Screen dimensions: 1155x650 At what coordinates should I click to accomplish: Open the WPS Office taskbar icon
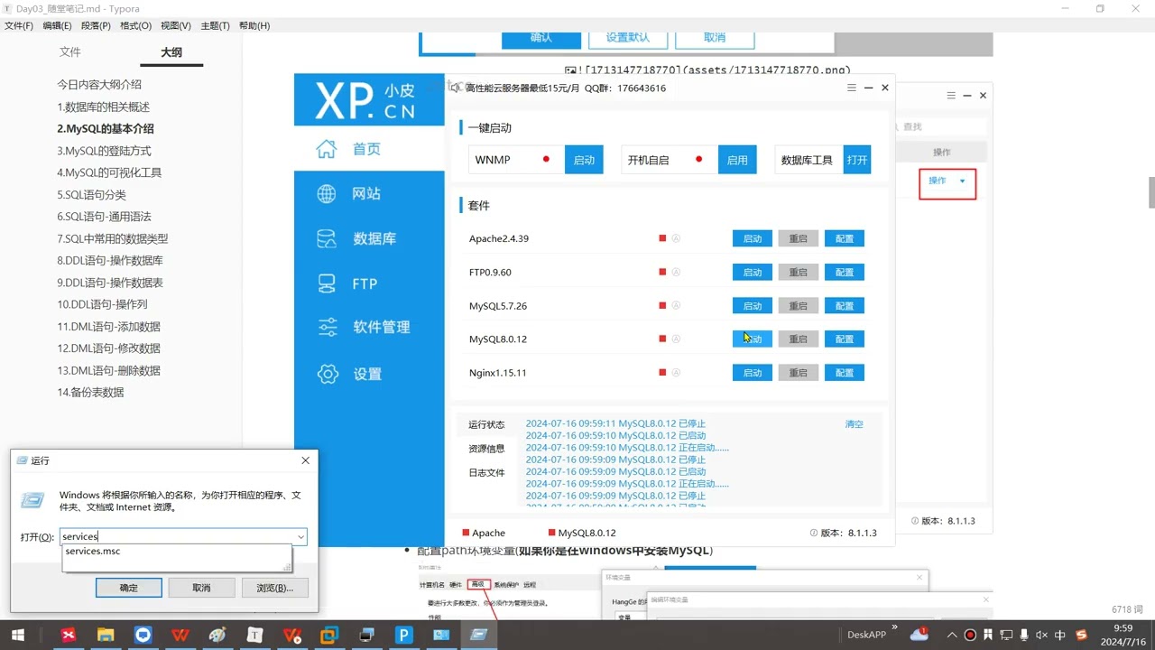click(180, 635)
